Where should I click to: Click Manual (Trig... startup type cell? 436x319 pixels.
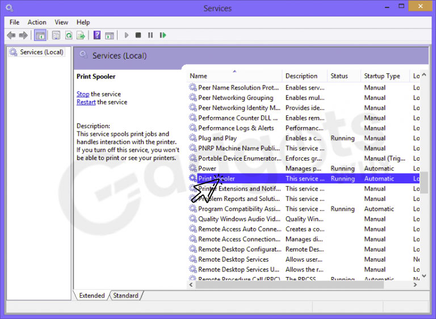click(x=385, y=158)
